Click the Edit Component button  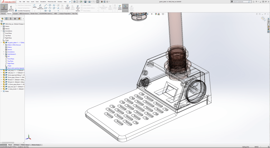tap(4, 7)
